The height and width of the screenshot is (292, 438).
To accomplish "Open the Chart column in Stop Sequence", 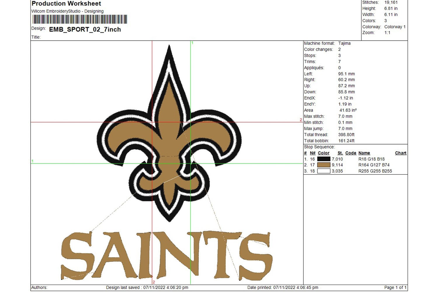I will click(x=400, y=153).
